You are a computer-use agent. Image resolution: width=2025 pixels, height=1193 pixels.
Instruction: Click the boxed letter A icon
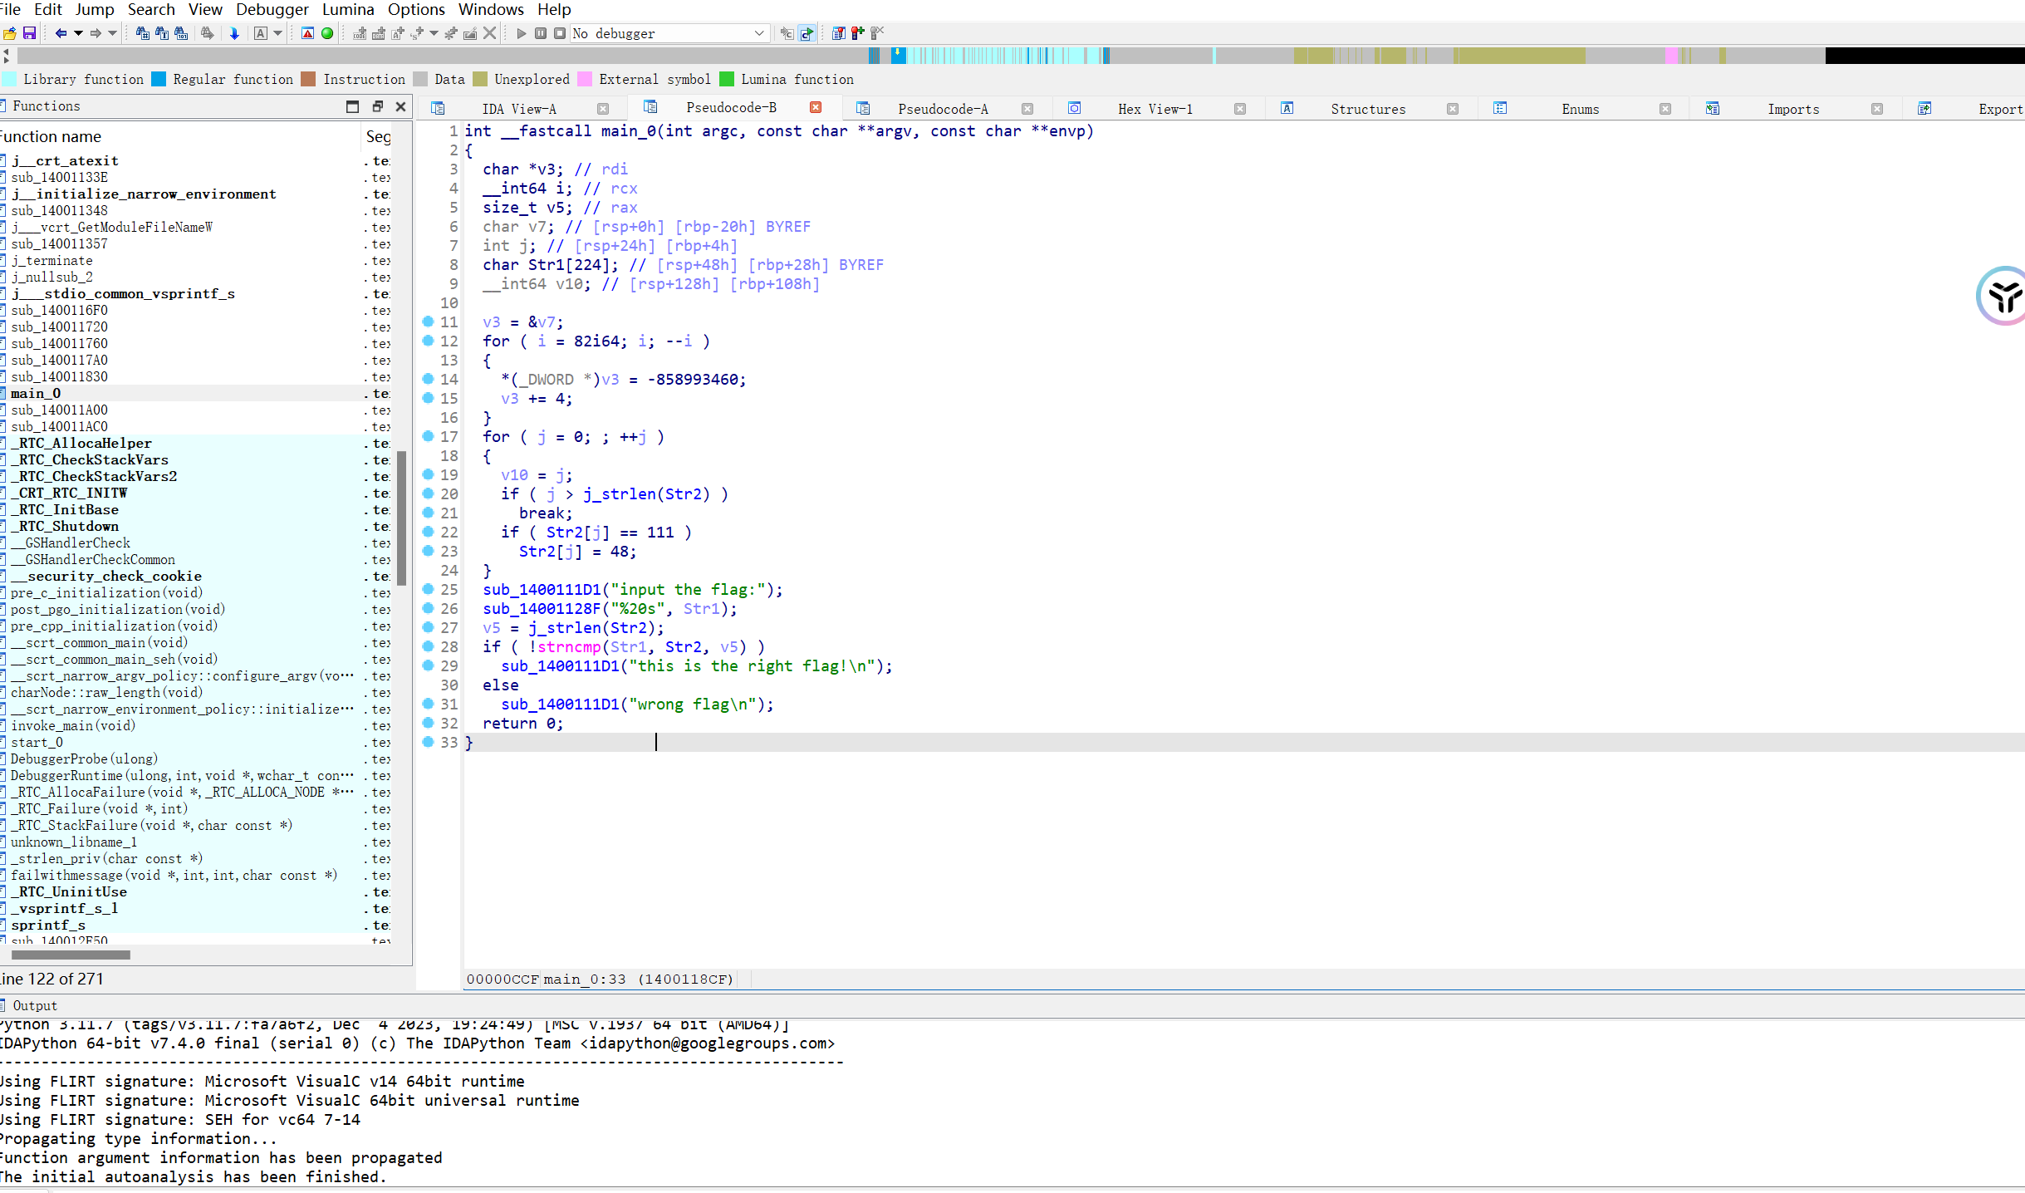(261, 33)
